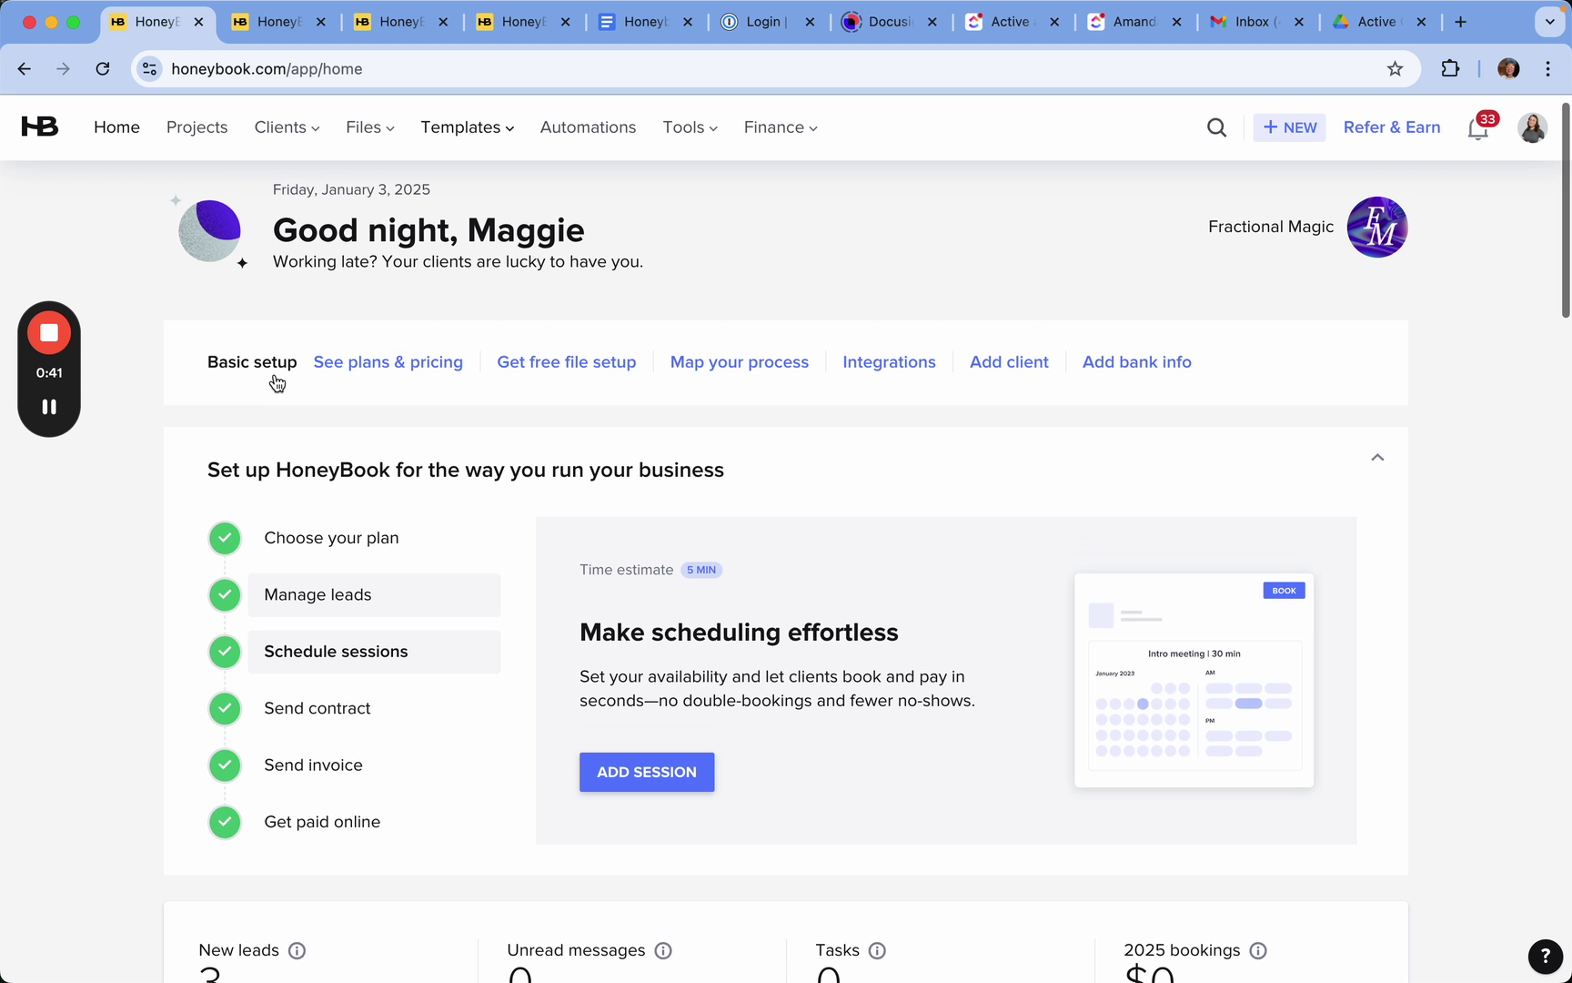Click the Unread messages info icon
Viewport: 1572px width, 983px height.
pos(663,950)
